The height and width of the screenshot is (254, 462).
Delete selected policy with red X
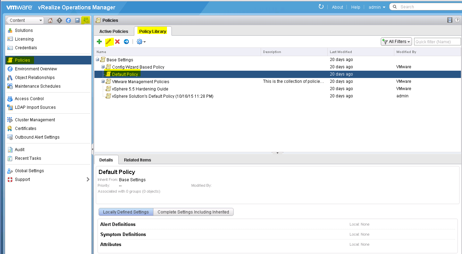coord(117,42)
